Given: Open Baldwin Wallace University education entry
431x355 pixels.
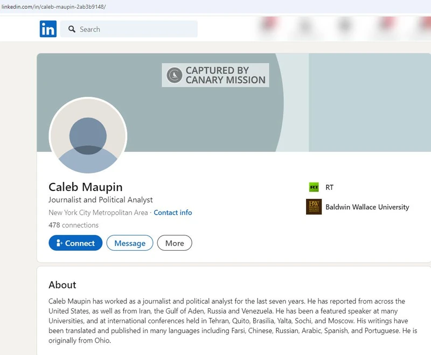Looking at the screenshot, I should (367, 207).
